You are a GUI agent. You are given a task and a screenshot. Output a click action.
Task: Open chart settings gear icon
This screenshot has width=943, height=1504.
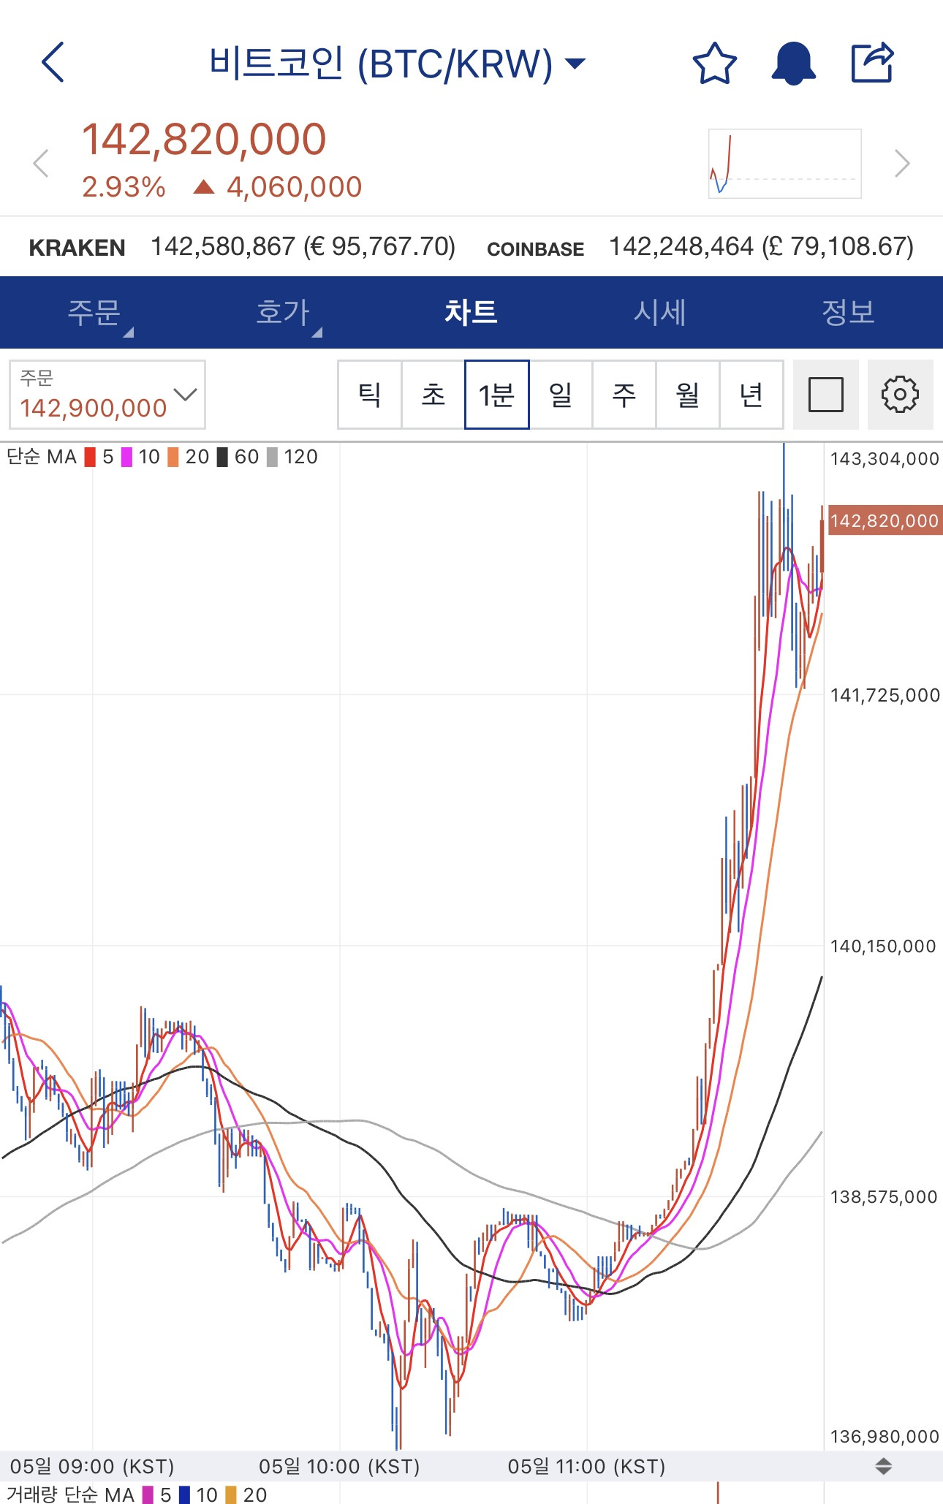tap(900, 395)
